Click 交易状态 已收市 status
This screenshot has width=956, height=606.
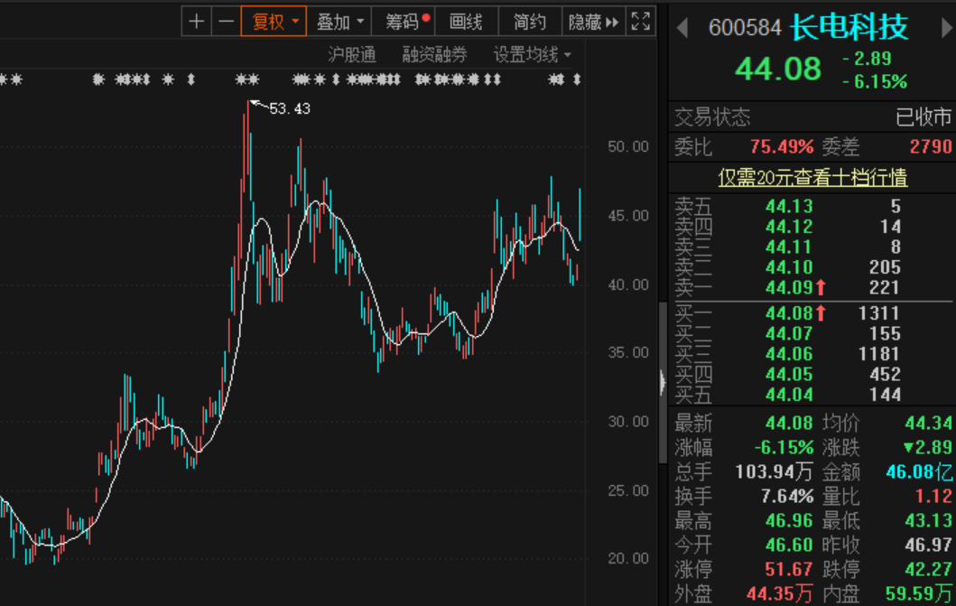pos(924,117)
